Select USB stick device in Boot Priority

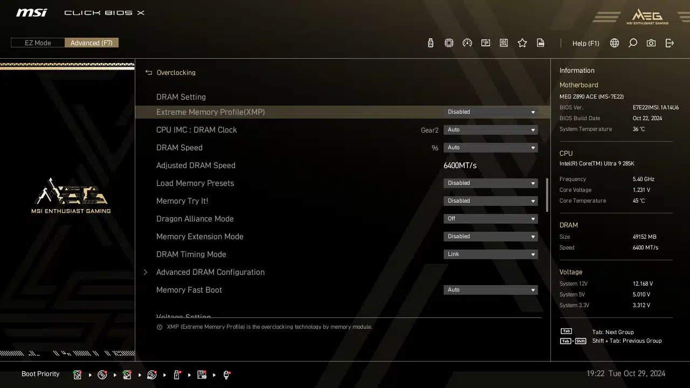177,375
